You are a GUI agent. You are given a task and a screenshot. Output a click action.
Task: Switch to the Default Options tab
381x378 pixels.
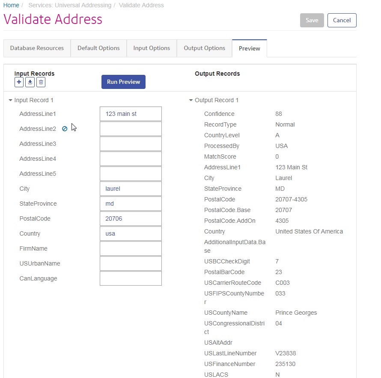pos(98,48)
